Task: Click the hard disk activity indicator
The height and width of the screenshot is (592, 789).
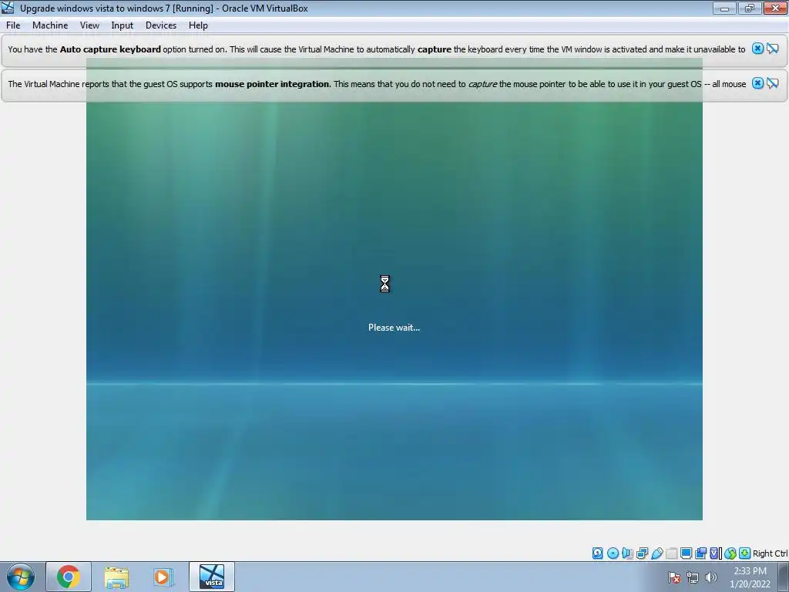Action: tap(597, 553)
